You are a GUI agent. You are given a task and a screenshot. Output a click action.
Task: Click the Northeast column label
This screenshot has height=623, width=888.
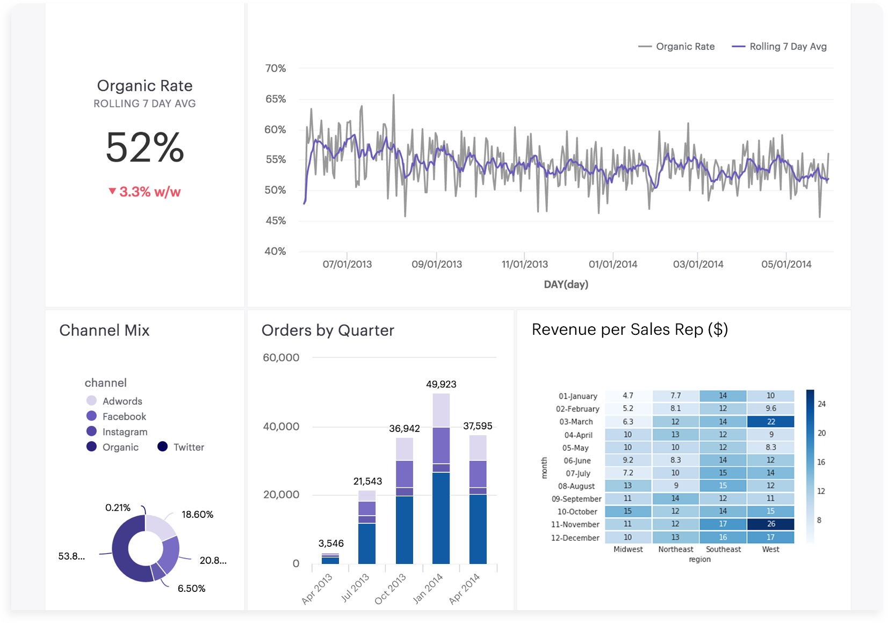tap(676, 549)
